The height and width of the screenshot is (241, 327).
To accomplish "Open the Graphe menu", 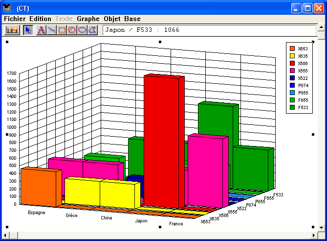I will (x=88, y=19).
